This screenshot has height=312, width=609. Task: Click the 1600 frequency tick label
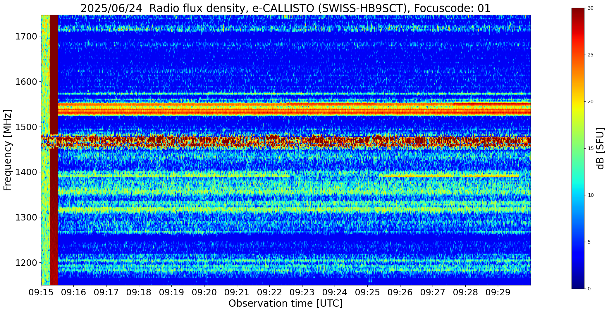pos(26,82)
